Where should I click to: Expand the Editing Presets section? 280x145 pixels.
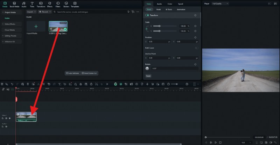coord(3,36)
